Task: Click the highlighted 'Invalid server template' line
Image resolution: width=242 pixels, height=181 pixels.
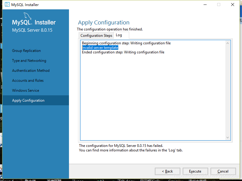Action: [100, 48]
